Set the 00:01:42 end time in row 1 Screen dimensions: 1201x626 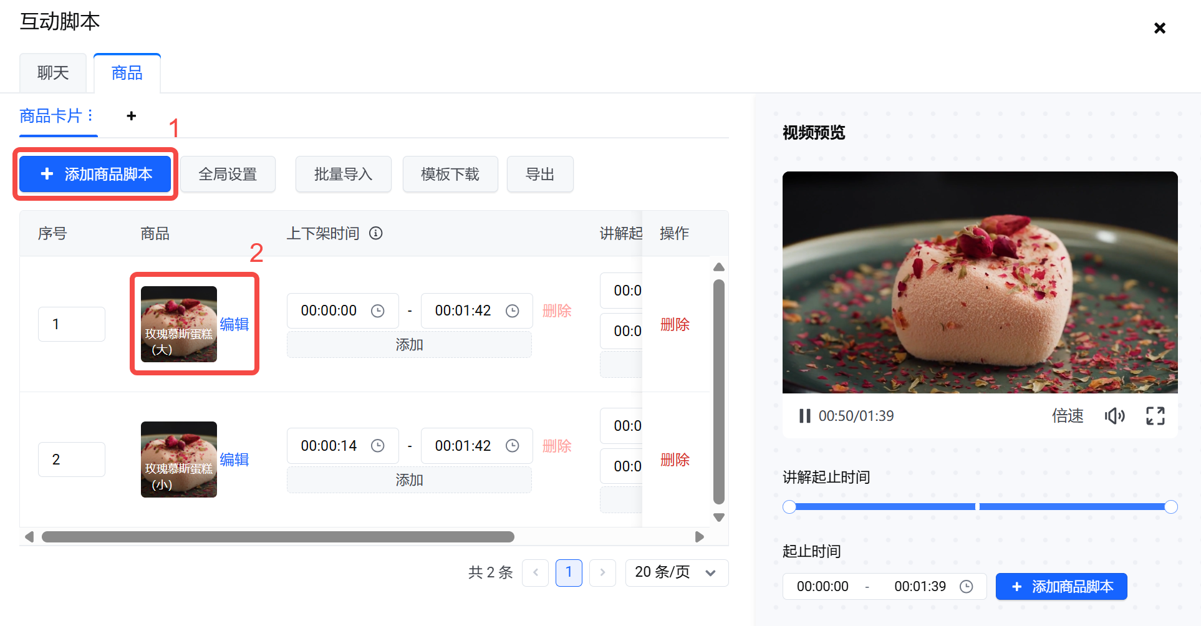tap(463, 311)
